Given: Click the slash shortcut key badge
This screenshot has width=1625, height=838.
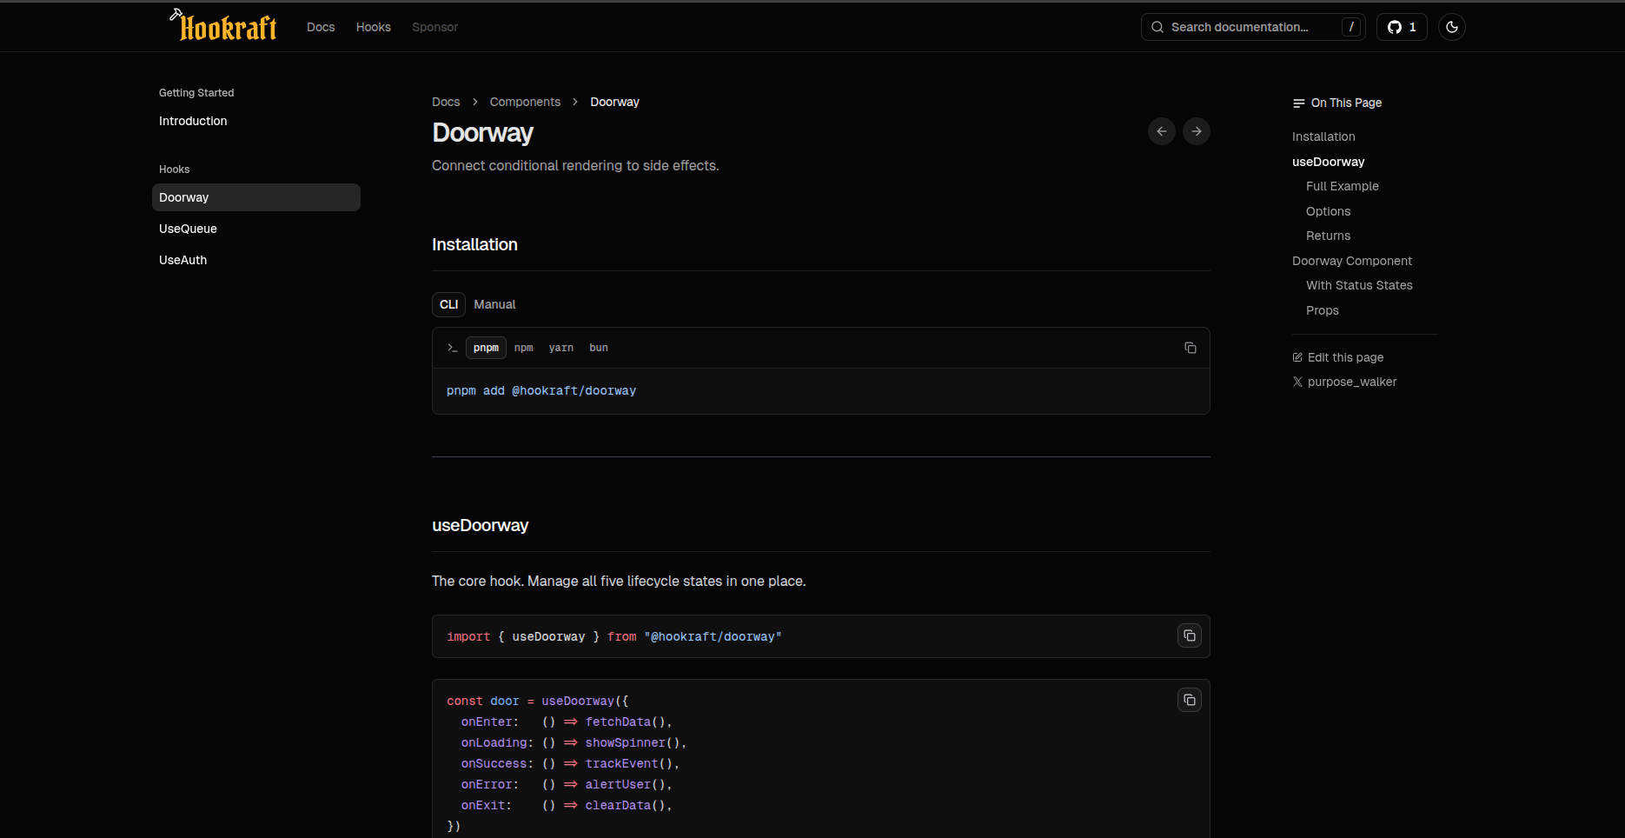Looking at the screenshot, I should [x=1351, y=27].
